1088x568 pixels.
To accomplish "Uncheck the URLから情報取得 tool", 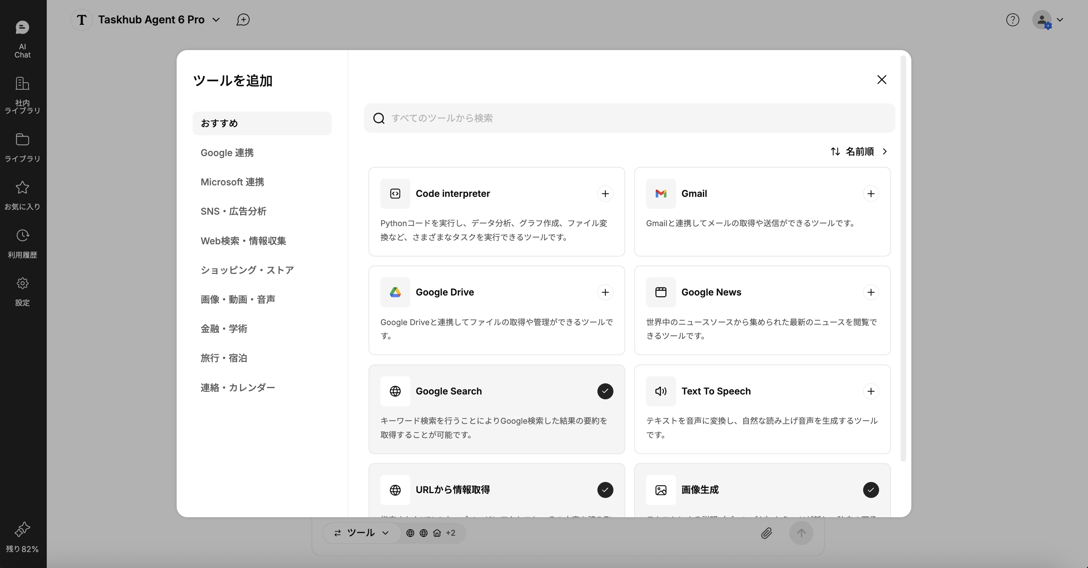I will [x=605, y=490].
